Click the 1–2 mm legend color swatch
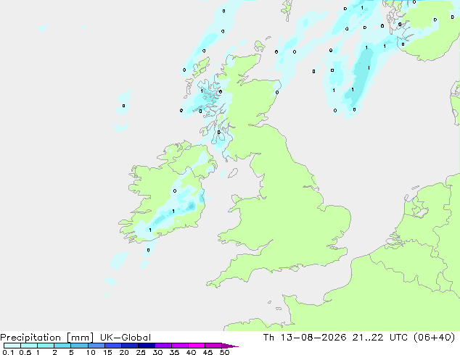The image size is (460, 355). (46, 346)
